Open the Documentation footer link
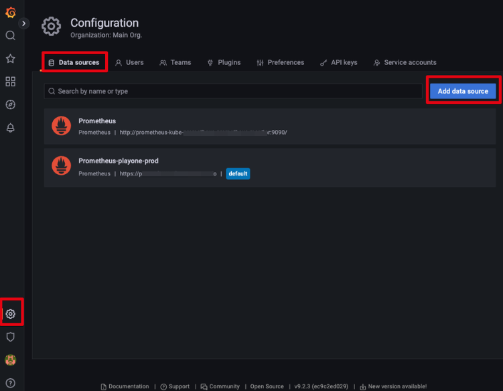 [x=125, y=386]
